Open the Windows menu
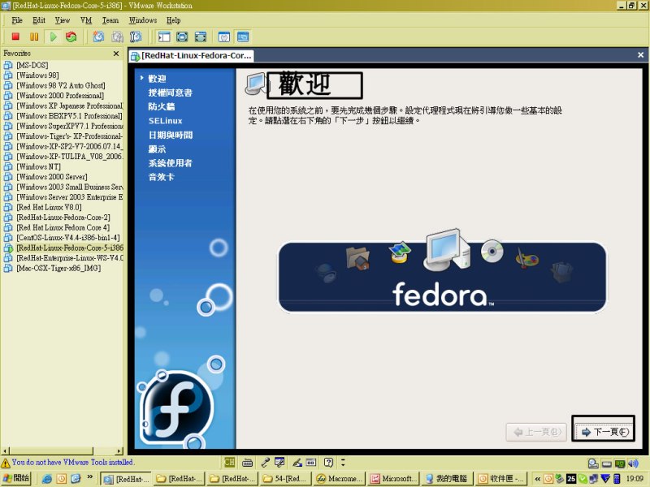 pos(143,20)
